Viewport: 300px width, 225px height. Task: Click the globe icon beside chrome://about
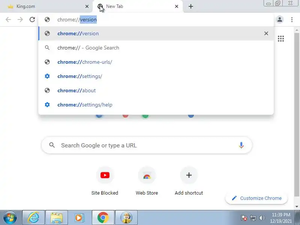pyautogui.click(x=47, y=90)
